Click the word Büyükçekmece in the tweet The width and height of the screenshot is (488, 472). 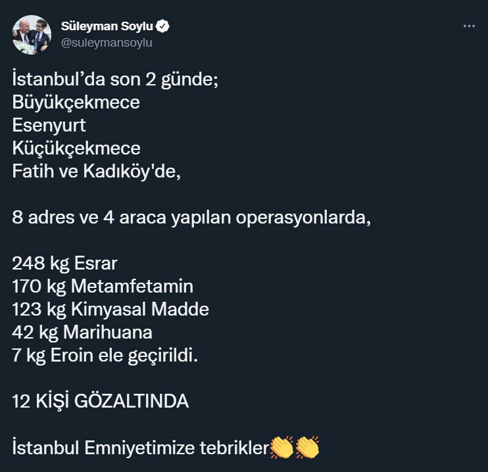76,103
